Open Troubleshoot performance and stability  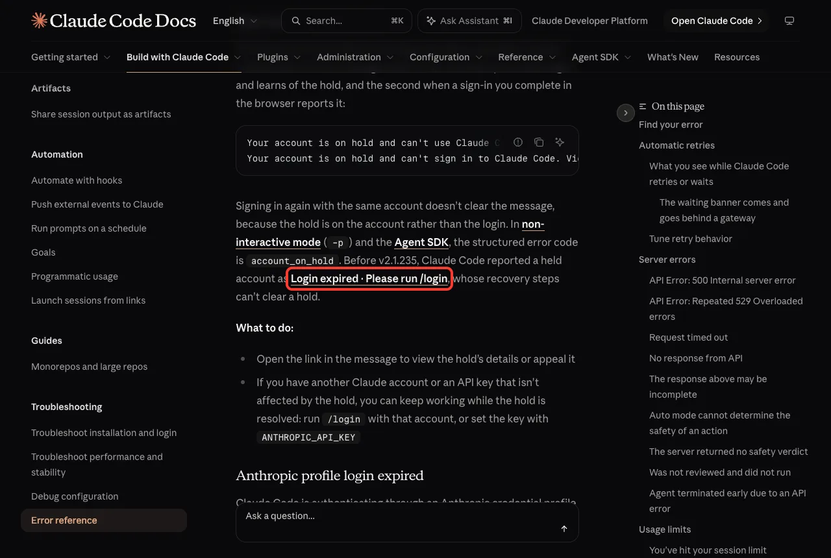pos(97,465)
